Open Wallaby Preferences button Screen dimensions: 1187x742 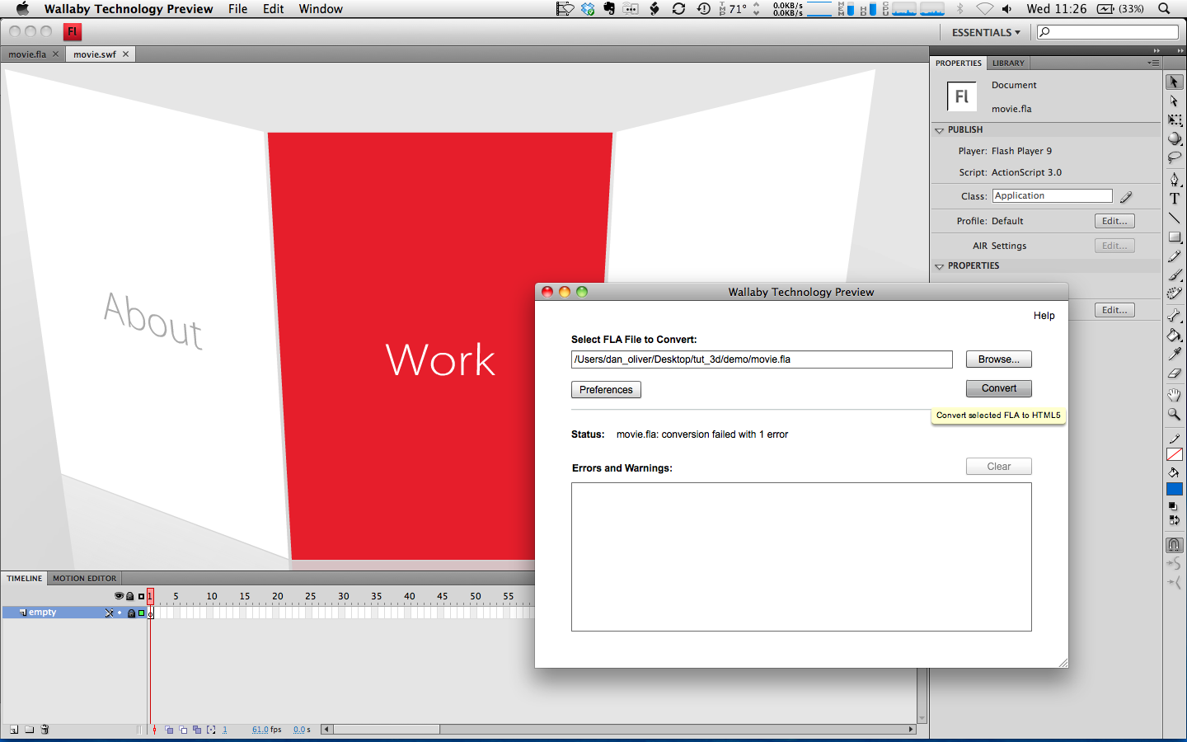tap(606, 390)
